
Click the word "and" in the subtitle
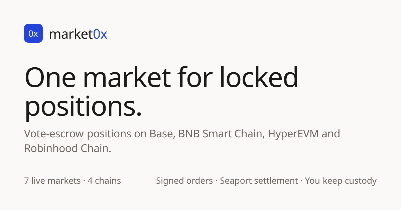pyautogui.click(x=332, y=134)
